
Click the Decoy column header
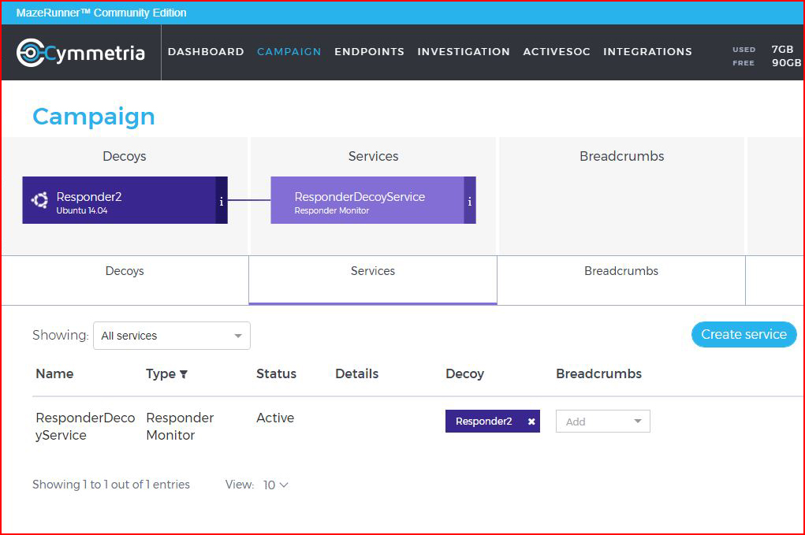[464, 374]
